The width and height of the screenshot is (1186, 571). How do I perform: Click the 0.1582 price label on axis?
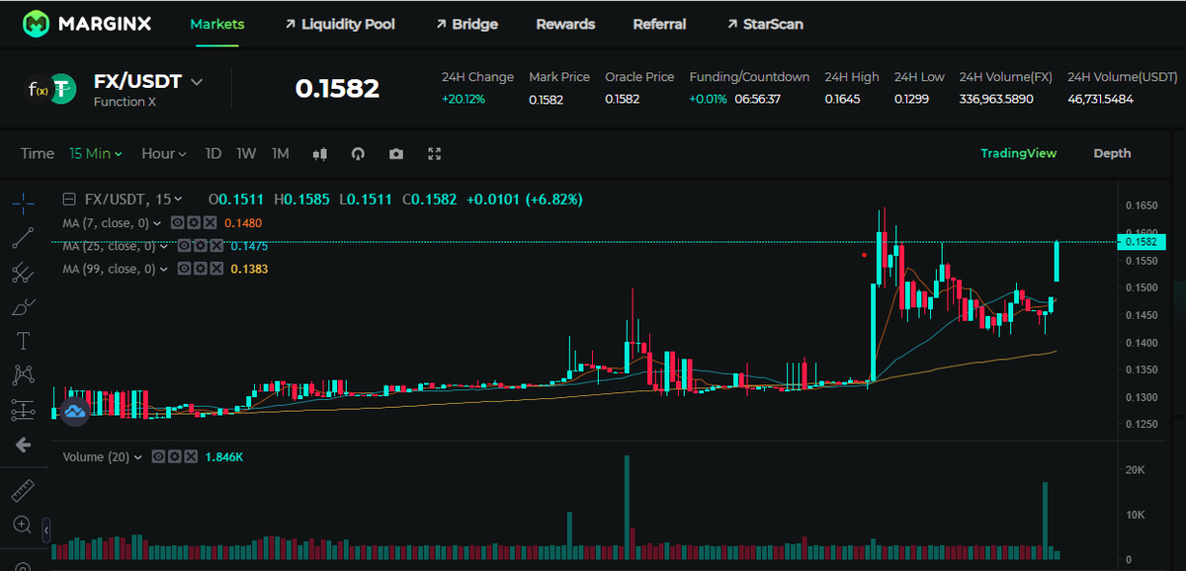pyautogui.click(x=1144, y=241)
